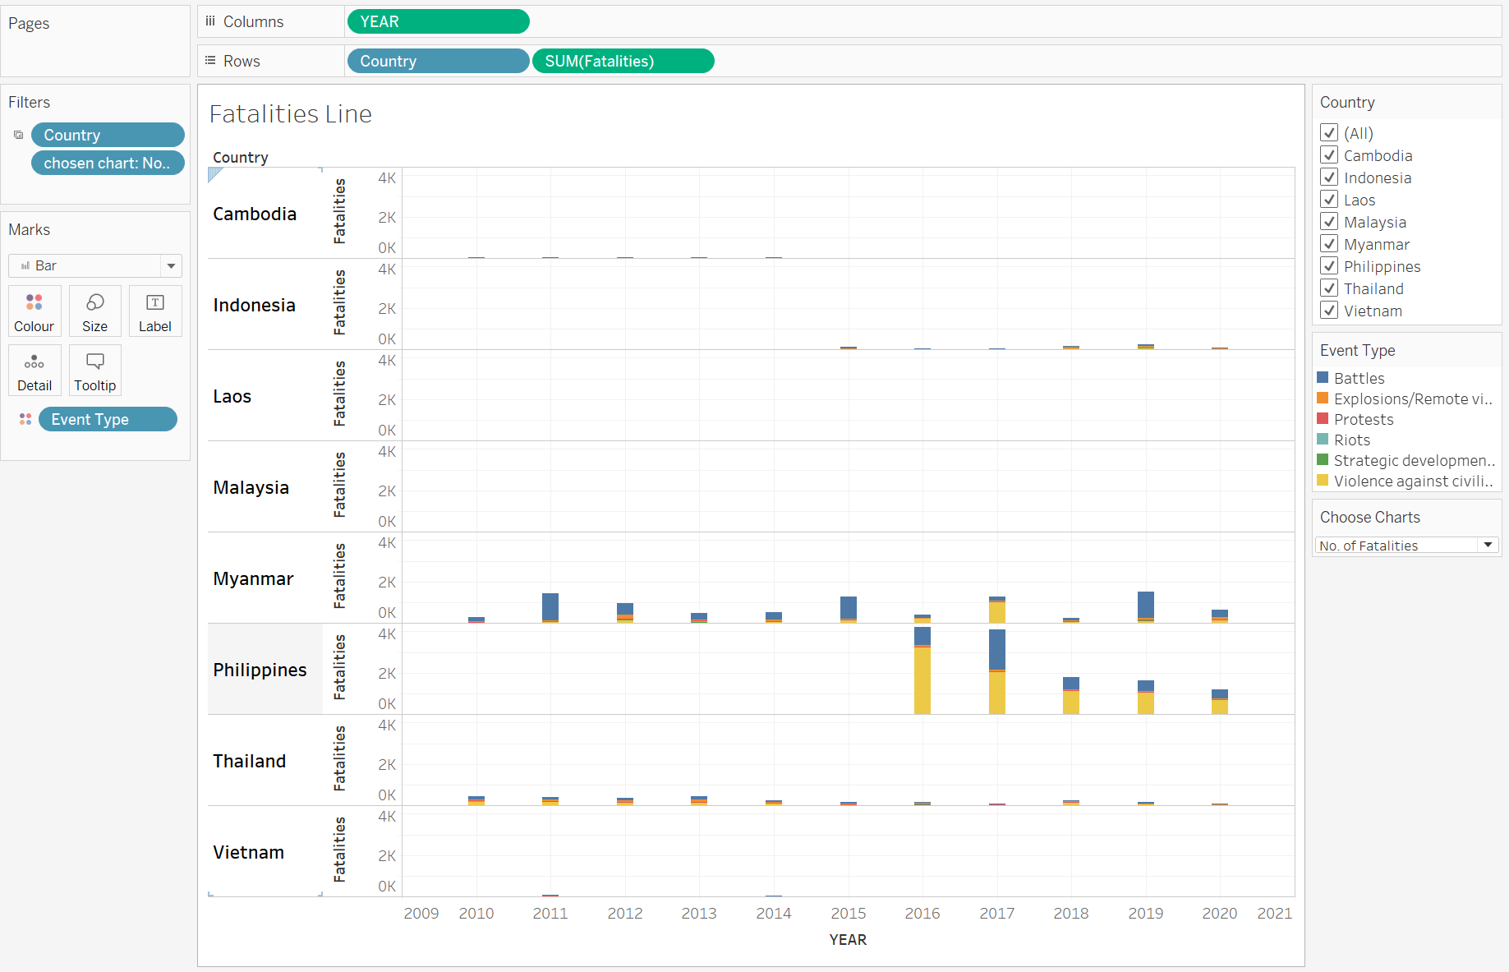Deselect Vietnam in the Country filter

(x=1329, y=311)
